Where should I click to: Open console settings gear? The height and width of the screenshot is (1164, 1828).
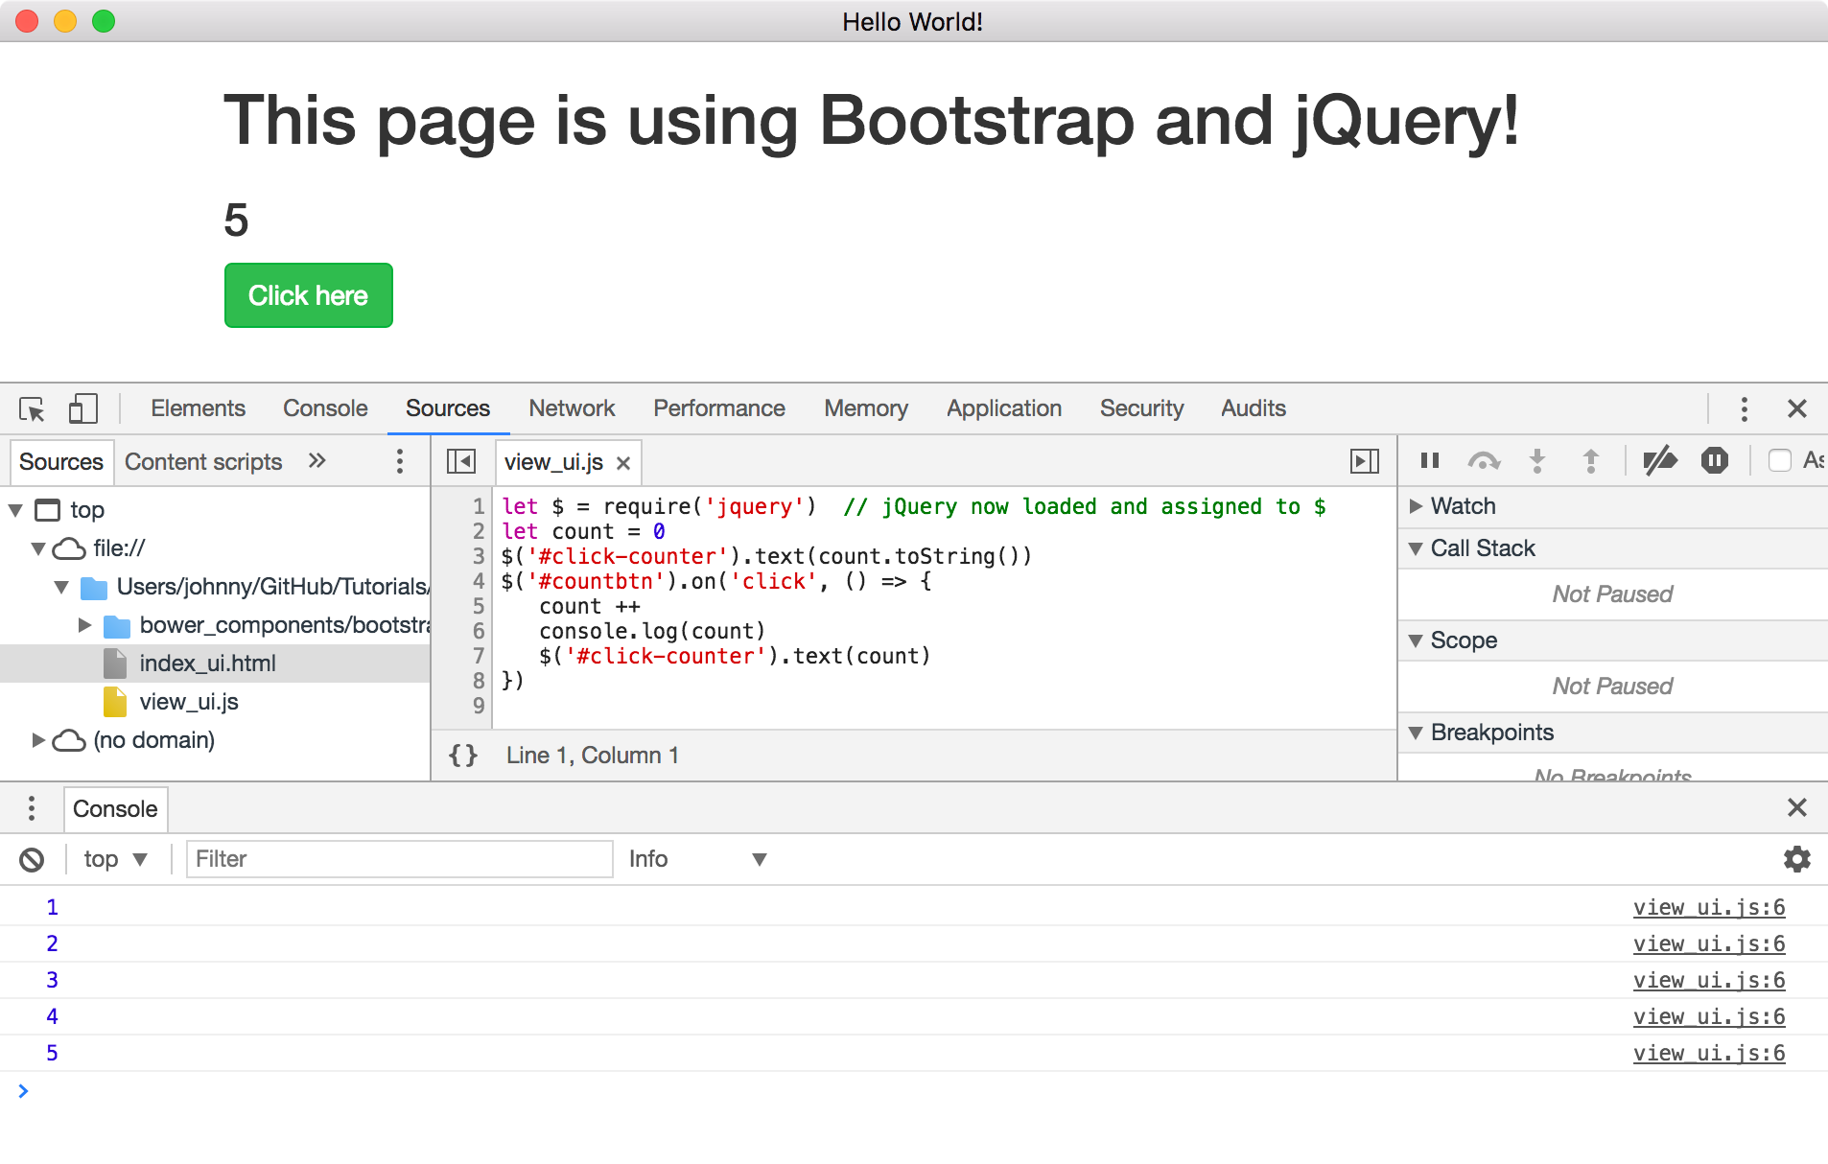1797,859
